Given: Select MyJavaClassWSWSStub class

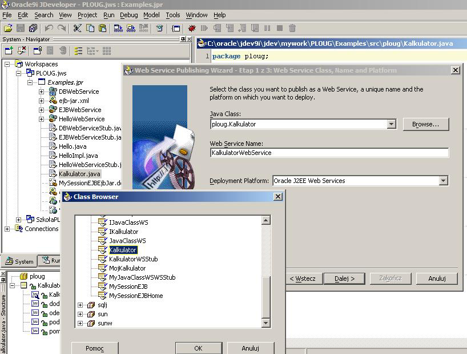Looking at the screenshot, I should pyautogui.click(x=142, y=277).
